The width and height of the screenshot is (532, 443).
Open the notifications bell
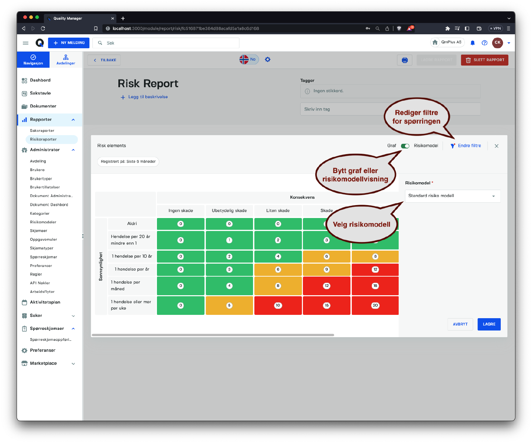472,43
